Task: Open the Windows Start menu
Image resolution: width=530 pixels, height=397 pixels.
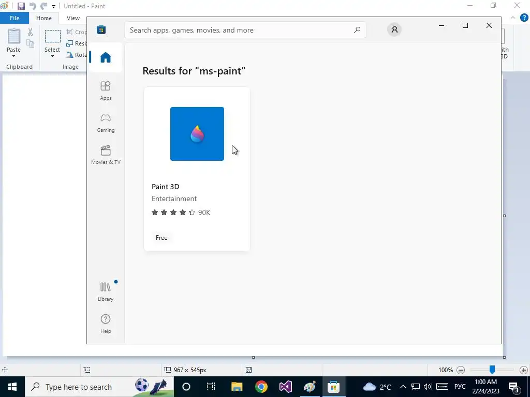Action: [12, 387]
